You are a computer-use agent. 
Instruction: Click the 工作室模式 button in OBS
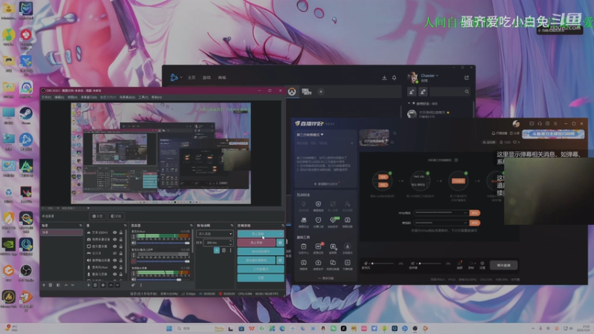(261, 269)
